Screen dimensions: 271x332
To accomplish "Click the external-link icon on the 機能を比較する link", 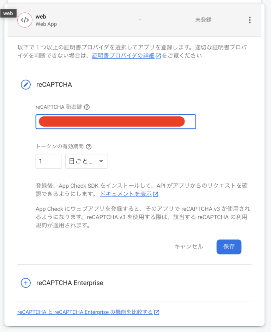I will click(156, 312).
